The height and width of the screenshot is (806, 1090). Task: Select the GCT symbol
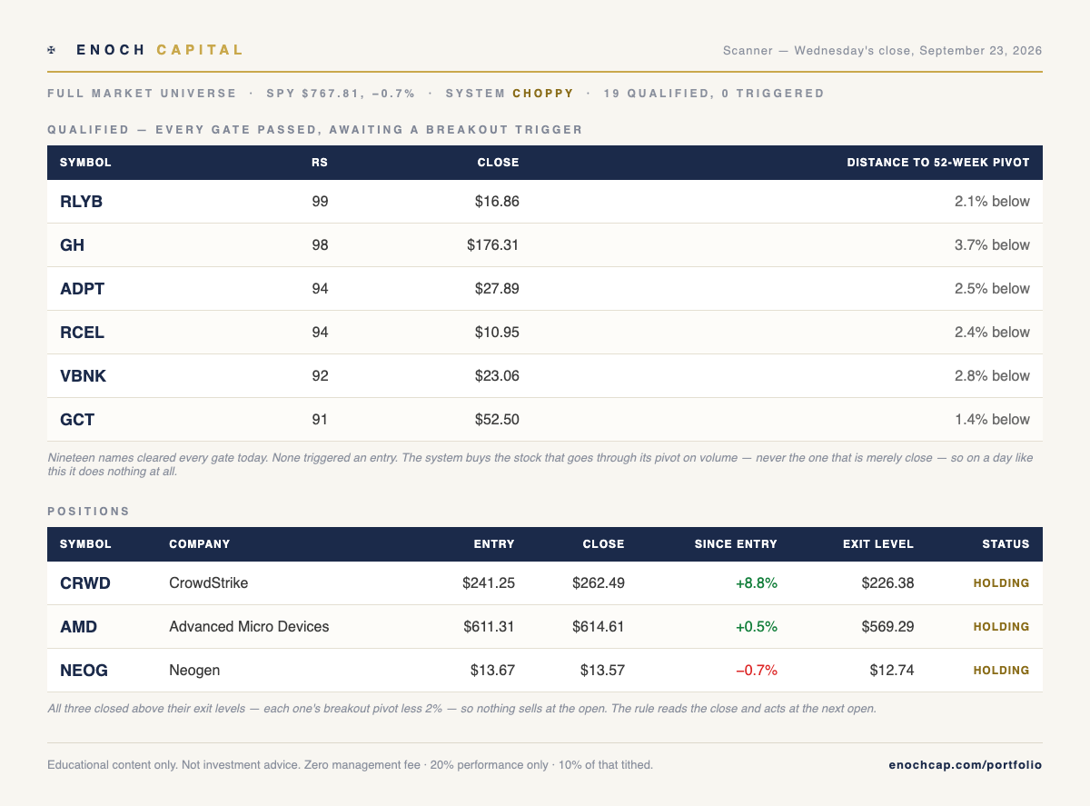click(x=77, y=420)
